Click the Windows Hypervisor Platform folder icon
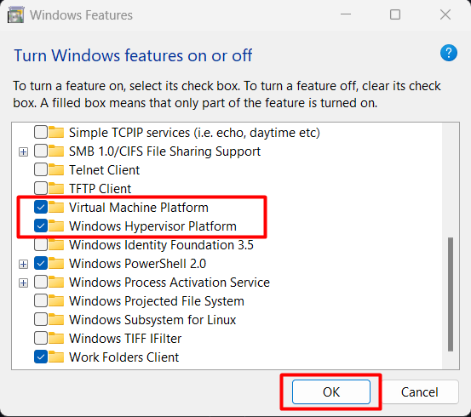The image size is (471, 417). tap(56, 226)
